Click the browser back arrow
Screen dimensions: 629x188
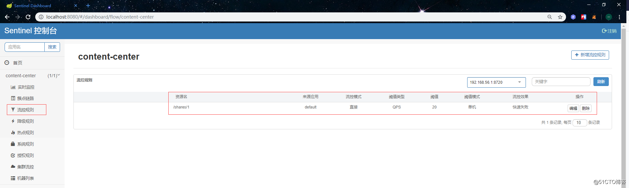(x=7, y=17)
